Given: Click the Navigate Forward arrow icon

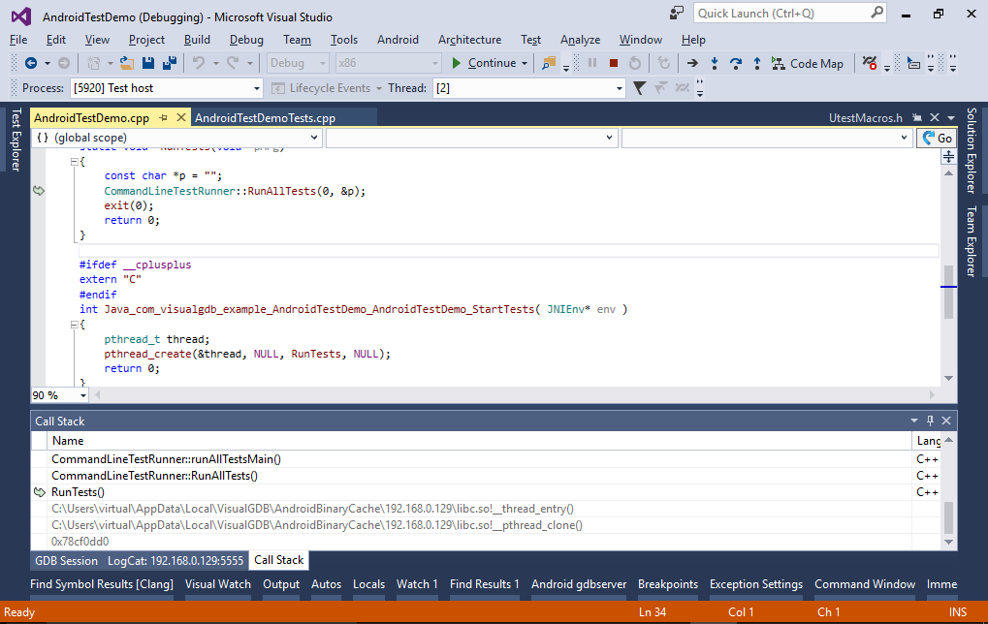Looking at the screenshot, I should [x=64, y=63].
